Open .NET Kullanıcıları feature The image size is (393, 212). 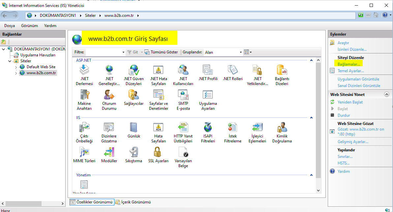(183, 75)
